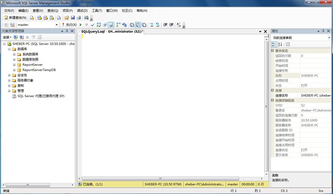The height and width of the screenshot is (194, 333).
Task: Display Estimated Execution Plan icon
Action: coord(99,25)
